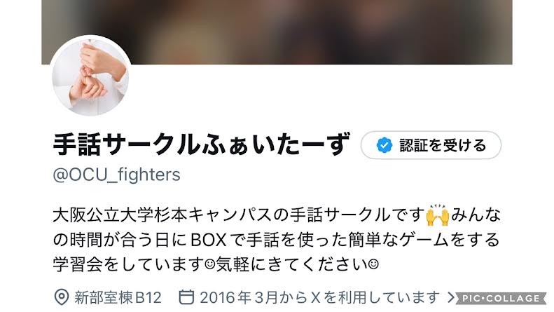
Task: Click the smiley emoji after ください
Action: coord(373,264)
